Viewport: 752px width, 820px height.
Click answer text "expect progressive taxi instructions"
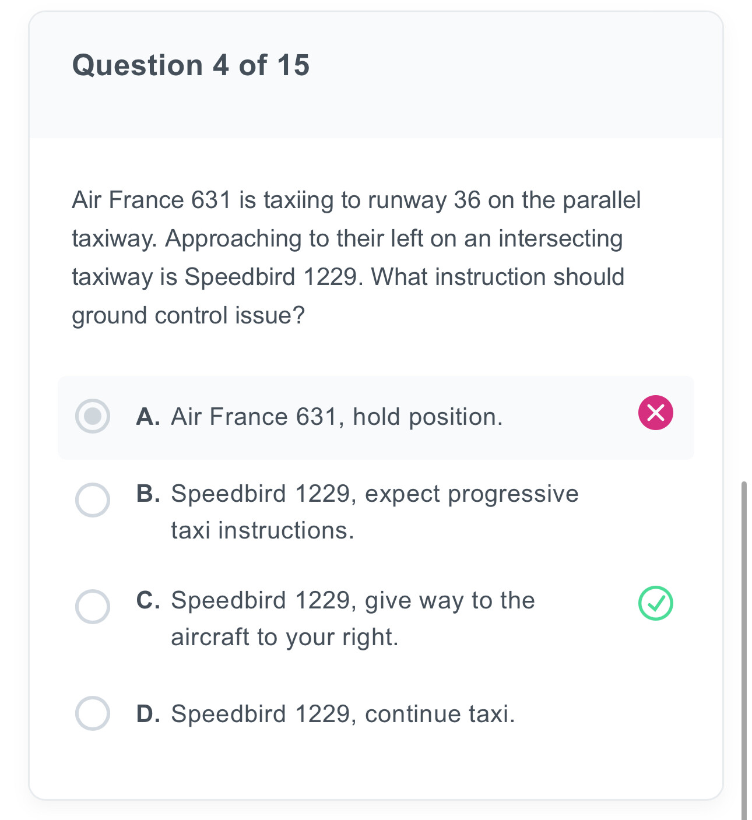click(x=374, y=512)
